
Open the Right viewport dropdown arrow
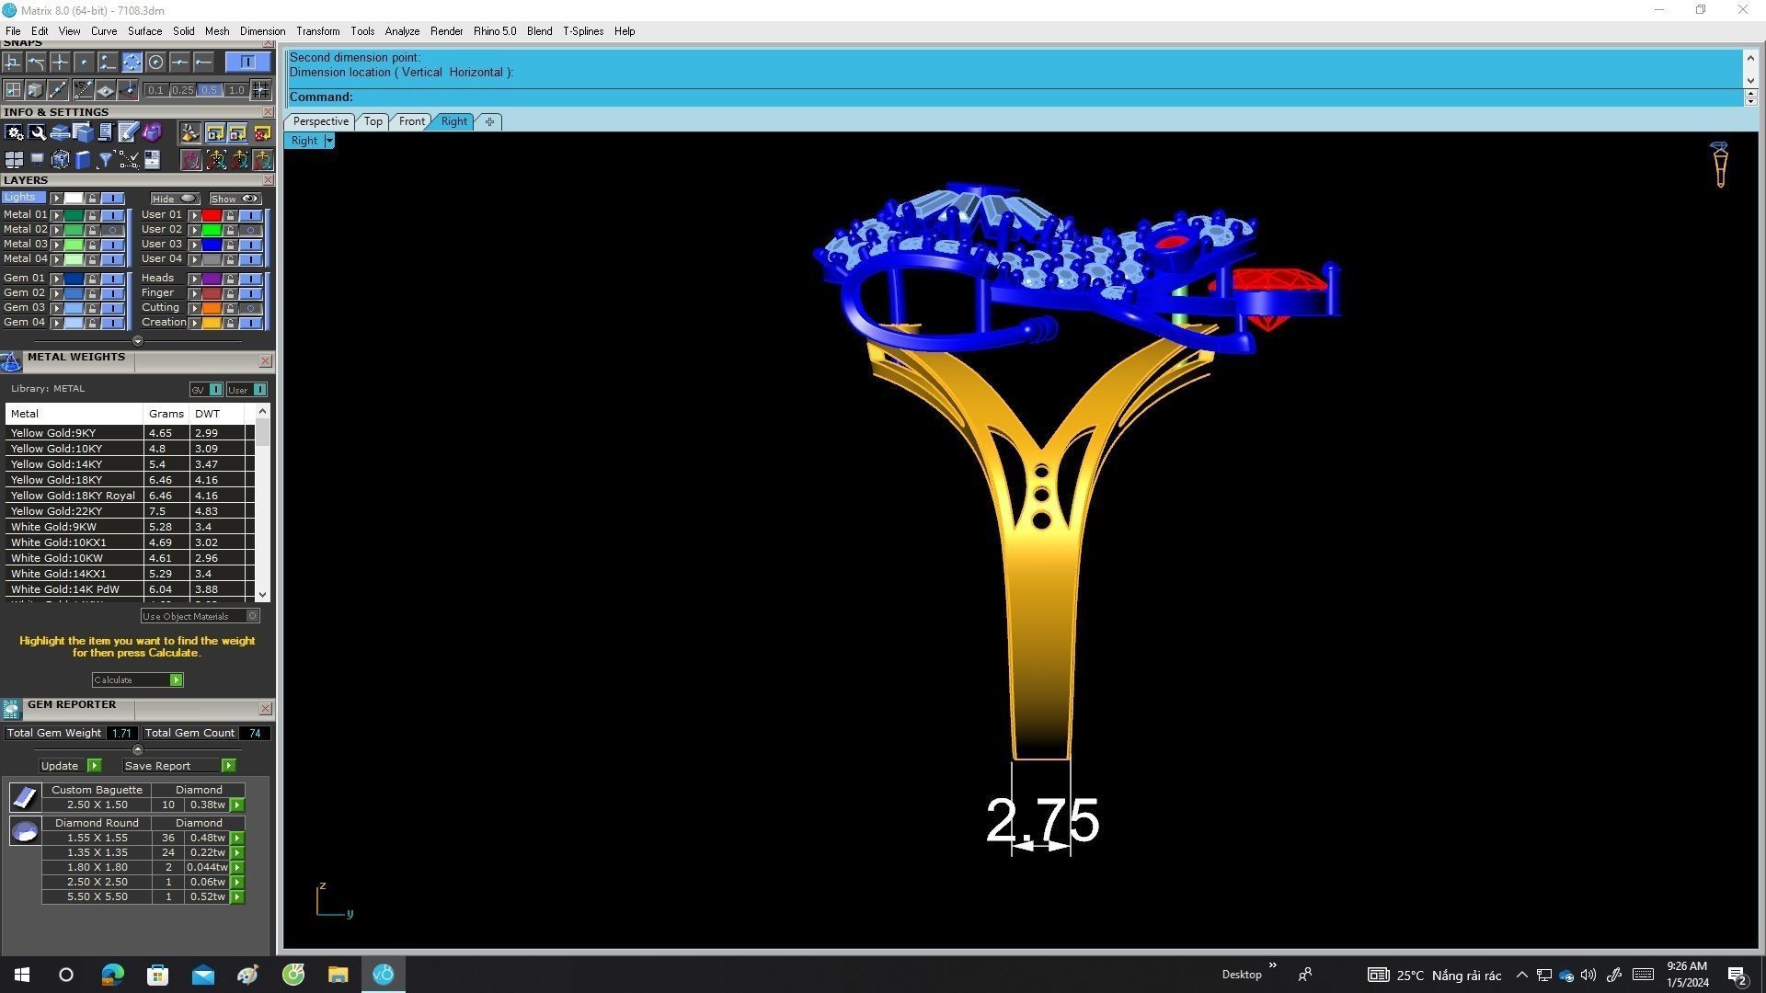(x=329, y=142)
